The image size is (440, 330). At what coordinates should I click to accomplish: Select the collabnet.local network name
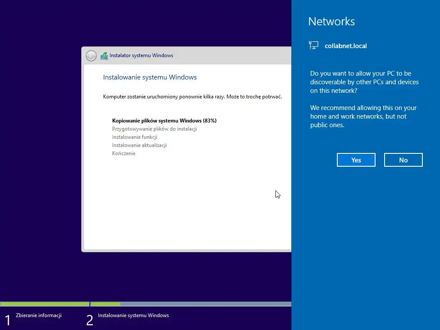346,46
